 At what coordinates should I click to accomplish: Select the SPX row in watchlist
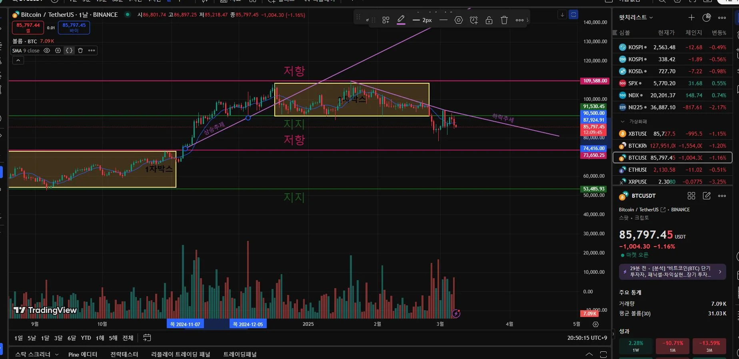[x=673, y=83]
